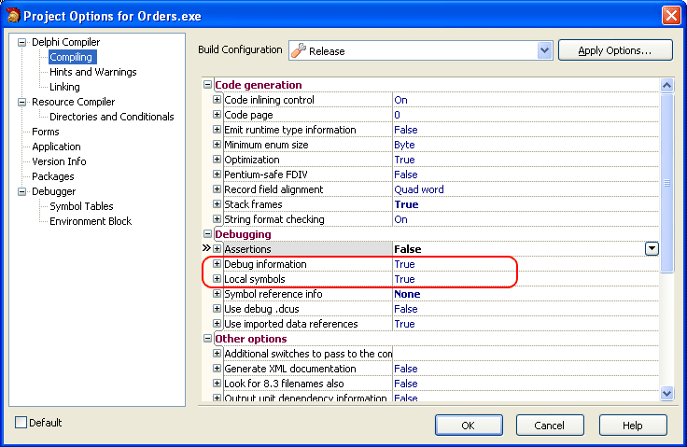
Task: Select Hints and Warnings in the tree
Action: pyautogui.click(x=92, y=72)
